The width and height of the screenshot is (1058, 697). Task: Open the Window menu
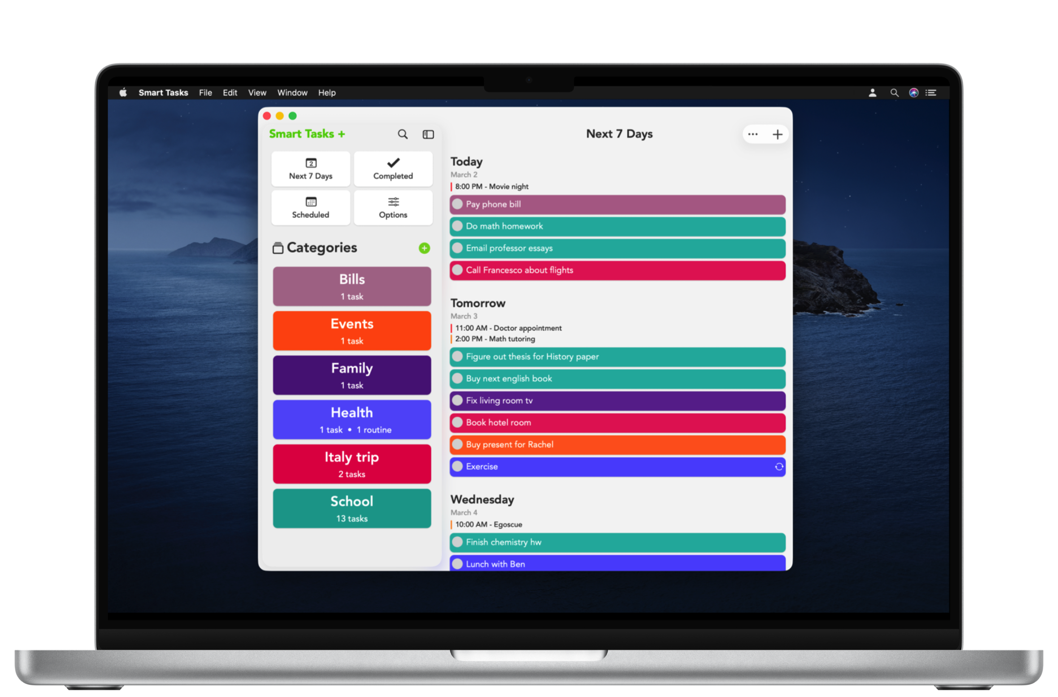click(x=292, y=93)
